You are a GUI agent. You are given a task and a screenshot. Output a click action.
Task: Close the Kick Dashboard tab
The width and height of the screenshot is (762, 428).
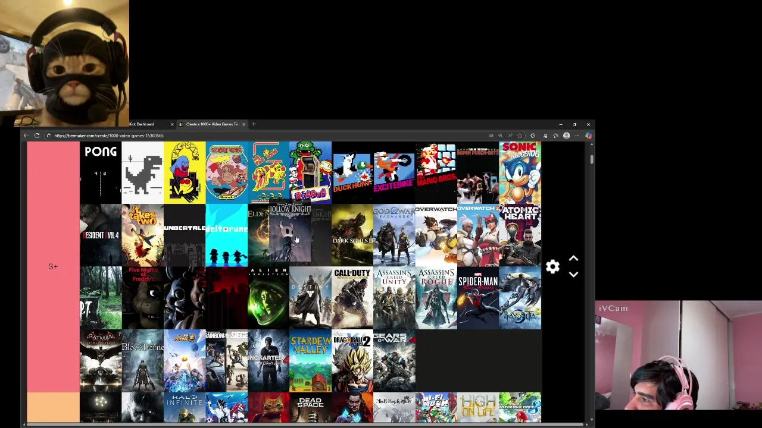pos(172,124)
